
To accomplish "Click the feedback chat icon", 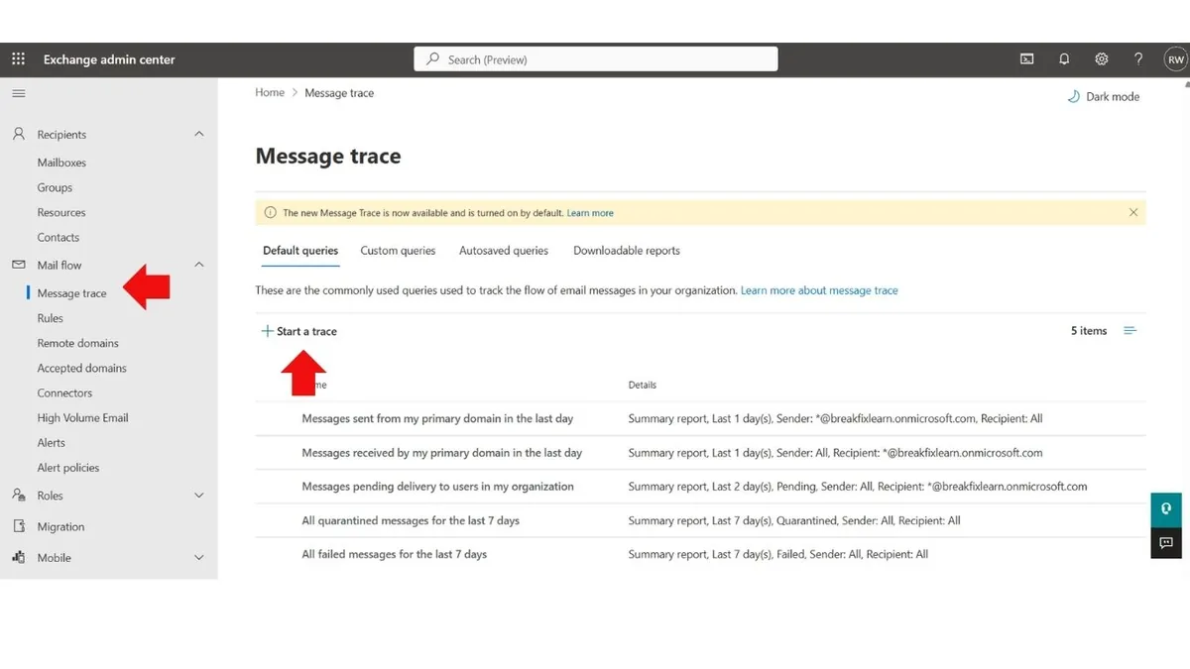I will tap(1166, 542).
